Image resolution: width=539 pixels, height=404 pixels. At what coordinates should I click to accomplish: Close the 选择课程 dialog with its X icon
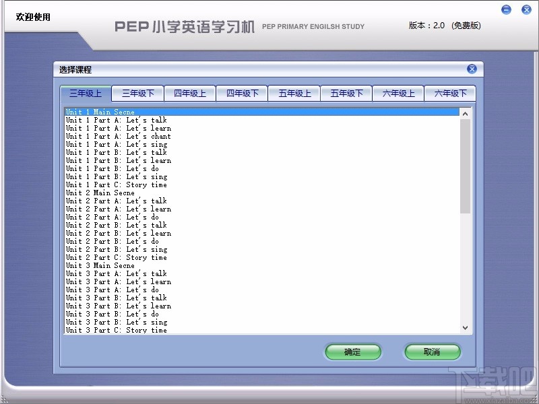tap(472, 69)
